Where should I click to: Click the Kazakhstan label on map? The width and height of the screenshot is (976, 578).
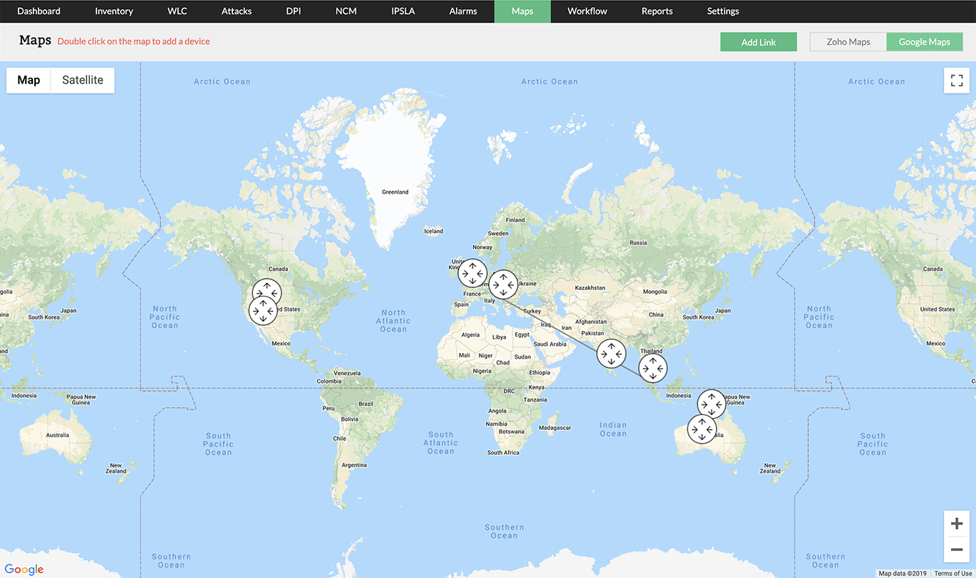coord(590,288)
